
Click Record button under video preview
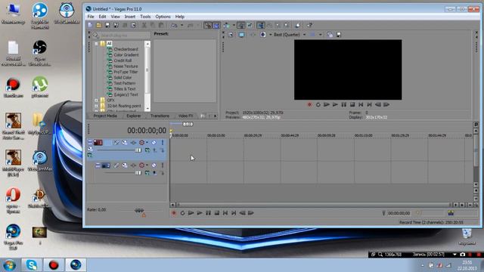(309, 104)
